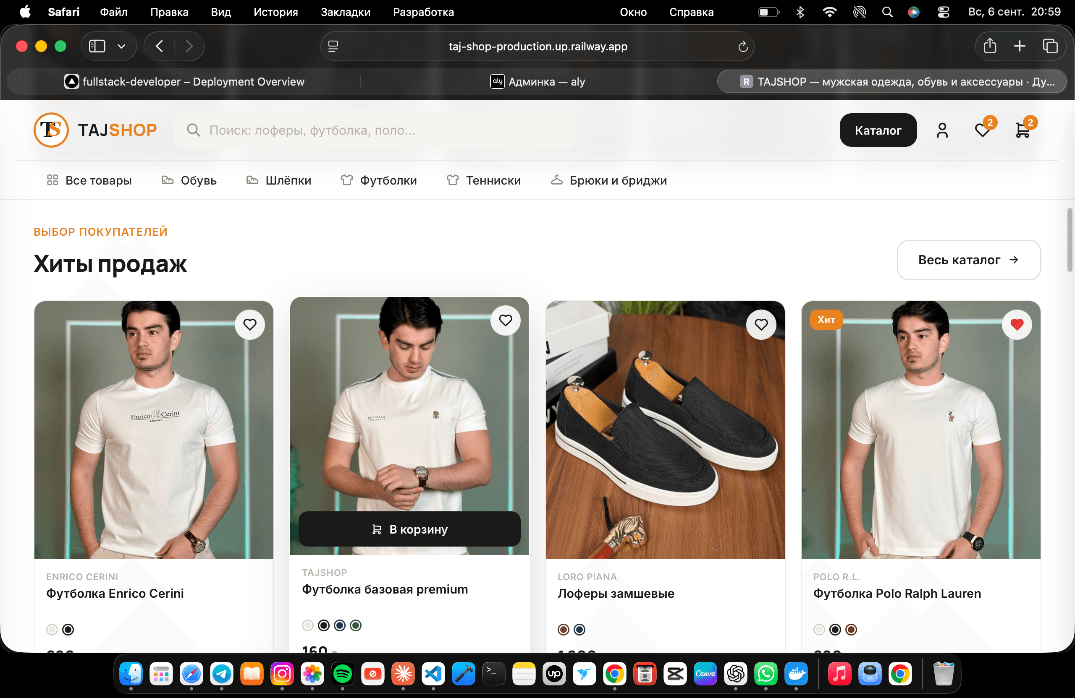
Task: Pick the navy swatch for Футболка базовая premium
Action: click(340, 625)
